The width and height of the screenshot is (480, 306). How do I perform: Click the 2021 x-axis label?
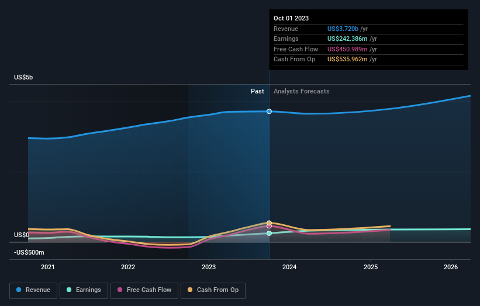point(48,267)
